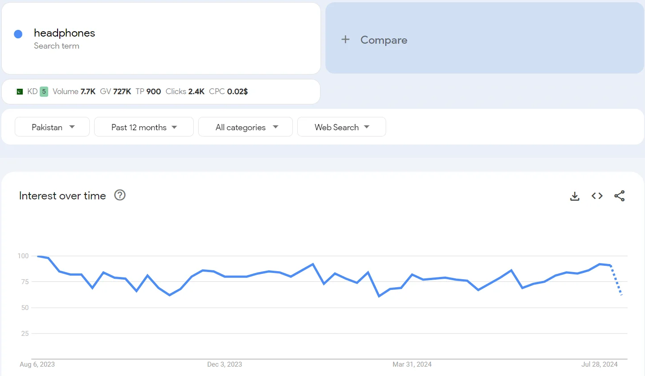Click the GV 727K metric

tap(115, 91)
